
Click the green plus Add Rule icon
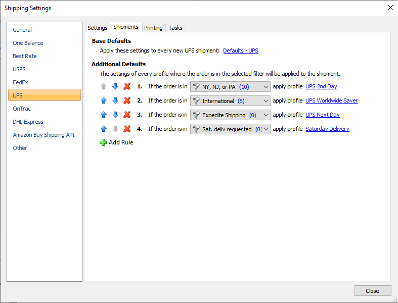click(x=103, y=142)
